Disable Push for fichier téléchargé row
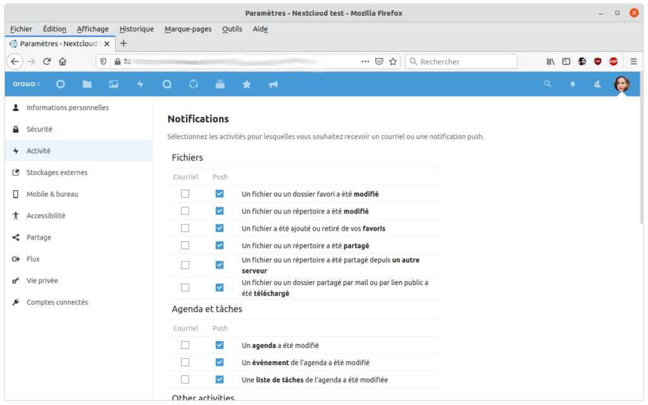Viewport: 648px width, 405px height. pyautogui.click(x=220, y=287)
